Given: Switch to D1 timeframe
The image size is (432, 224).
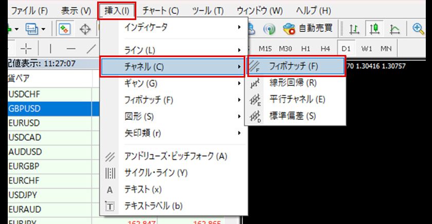Looking at the screenshot, I should pyautogui.click(x=346, y=49).
